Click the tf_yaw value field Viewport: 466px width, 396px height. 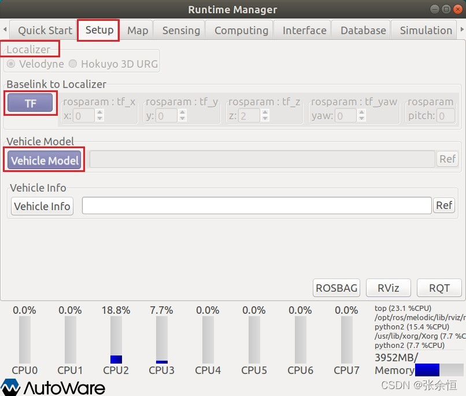coord(346,115)
